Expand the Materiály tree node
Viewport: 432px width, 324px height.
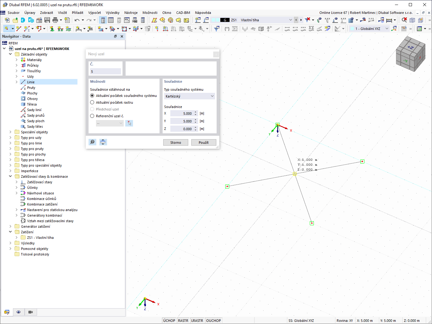pos(17,60)
